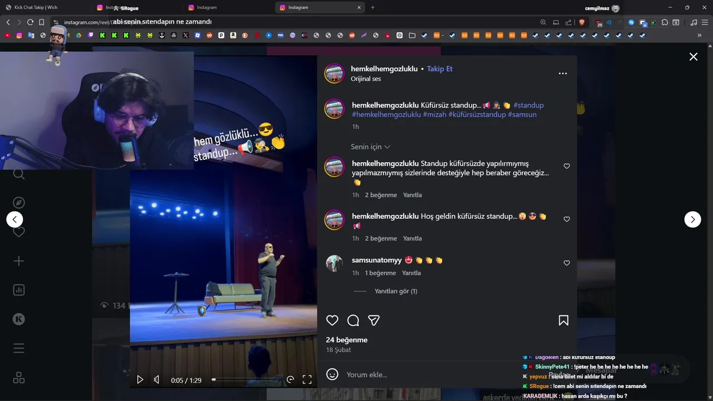Open the Twitch bookmark icon
The height and width of the screenshot is (401, 713).
pyautogui.click(x=91, y=35)
